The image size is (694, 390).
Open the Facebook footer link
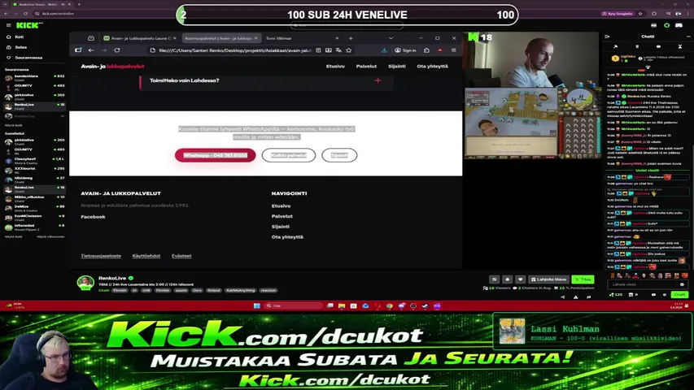(x=93, y=217)
